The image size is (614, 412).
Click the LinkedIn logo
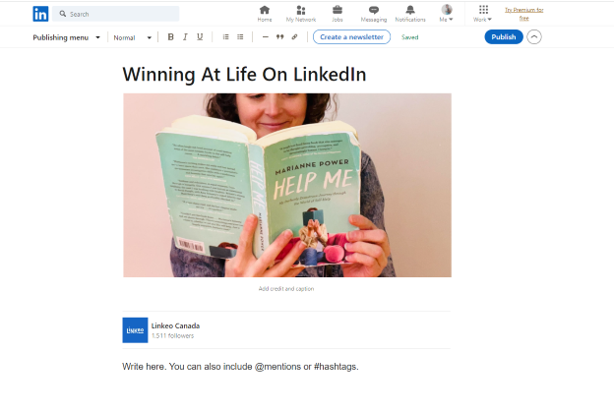pos(40,14)
